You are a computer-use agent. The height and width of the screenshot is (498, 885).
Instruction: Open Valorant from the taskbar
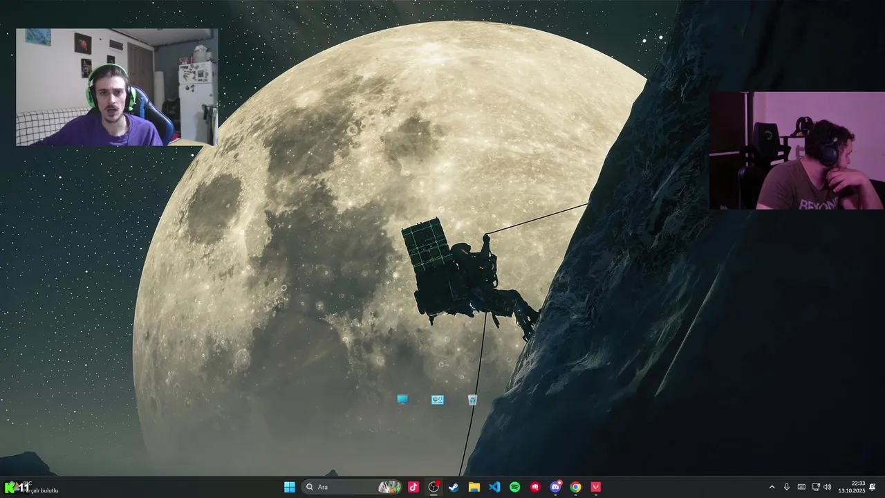click(x=596, y=487)
